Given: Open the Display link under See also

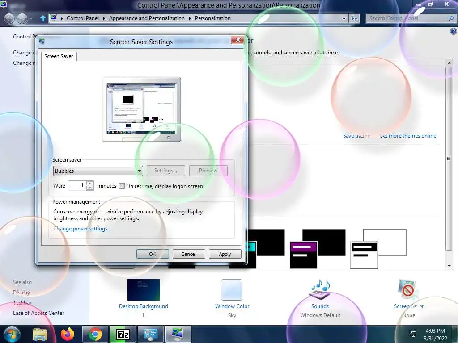Looking at the screenshot, I should point(21,292).
